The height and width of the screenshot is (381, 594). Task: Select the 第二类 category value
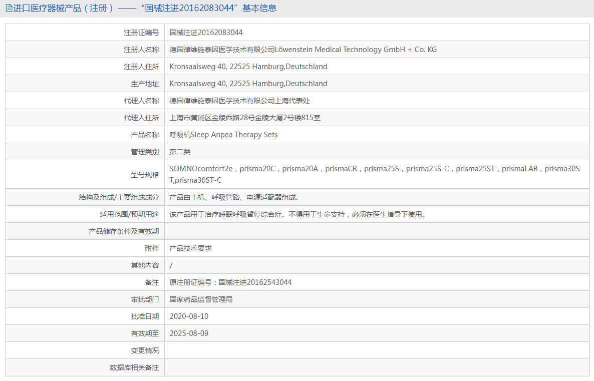pyautogui.click(x=180, y=152)
